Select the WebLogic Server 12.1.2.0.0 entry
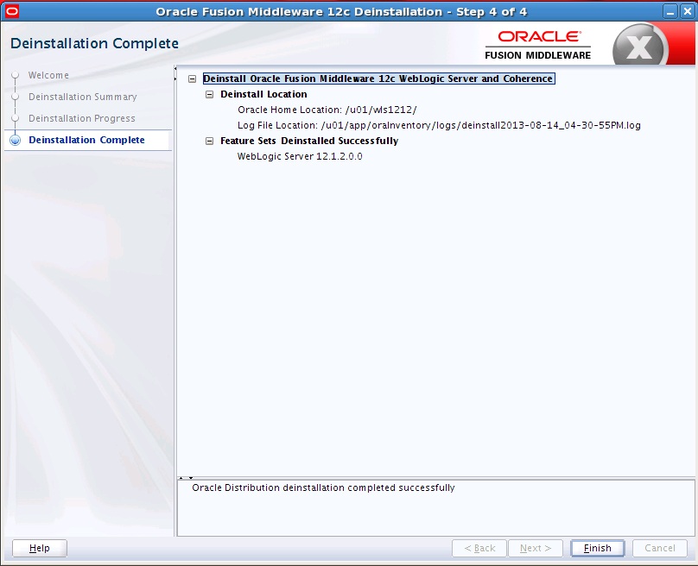Image resolution: width=698 pixels, height=566 pixels. [300, 156]
